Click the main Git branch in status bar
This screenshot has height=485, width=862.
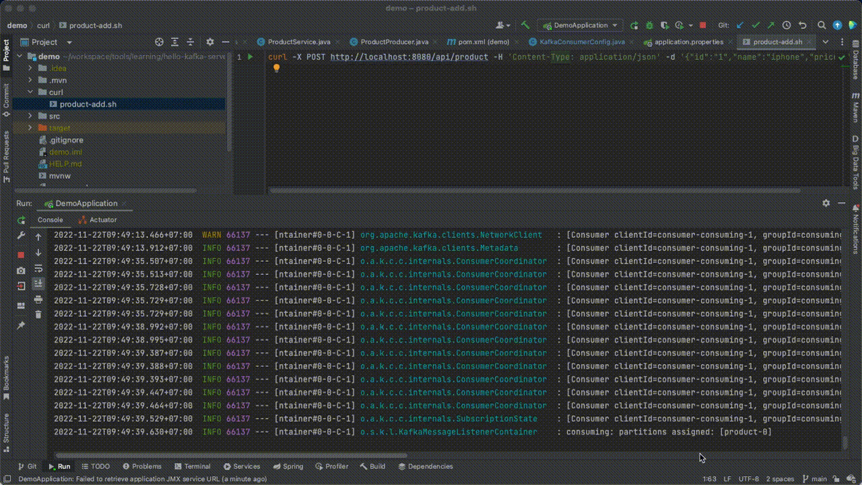(814, 479)
